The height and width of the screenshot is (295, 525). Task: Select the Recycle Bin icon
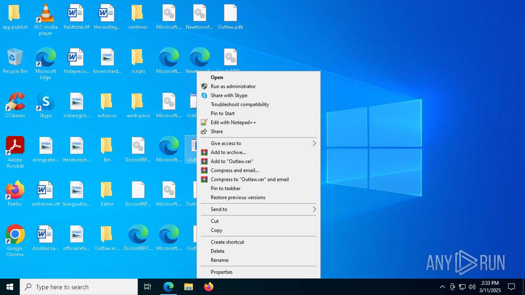[x=15, y=57]
